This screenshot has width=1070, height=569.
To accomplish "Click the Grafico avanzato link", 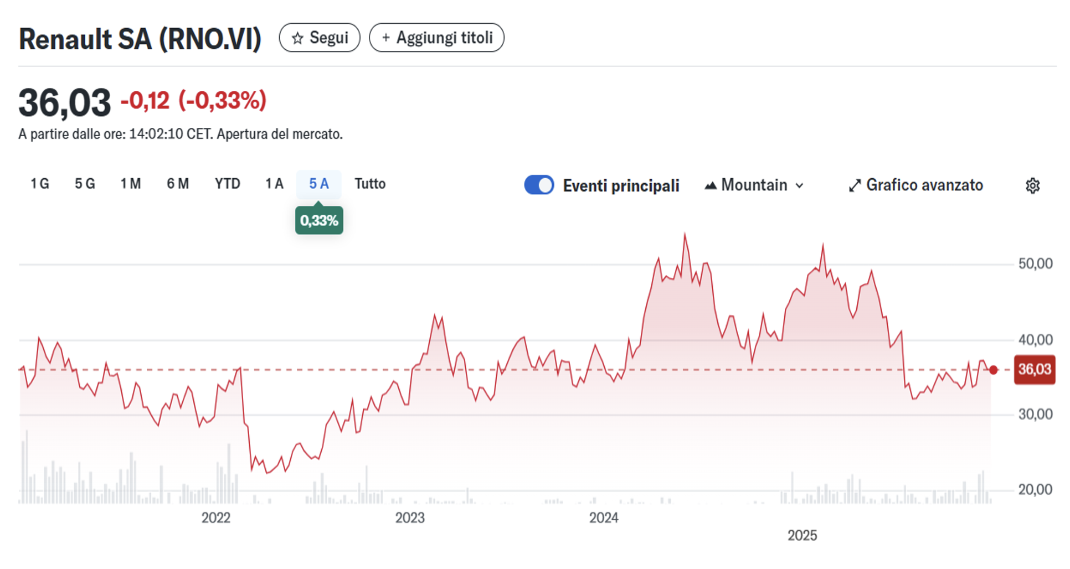I will (x=924, y=185).
